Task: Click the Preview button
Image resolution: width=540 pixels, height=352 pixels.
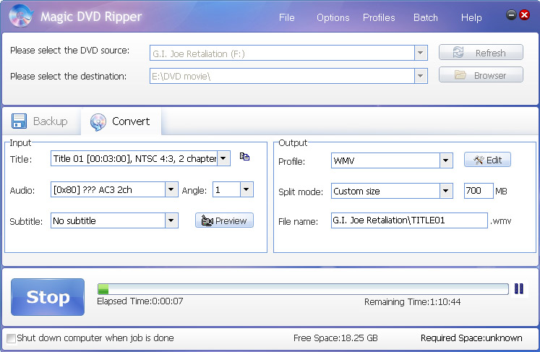Action: pos(224,220)
